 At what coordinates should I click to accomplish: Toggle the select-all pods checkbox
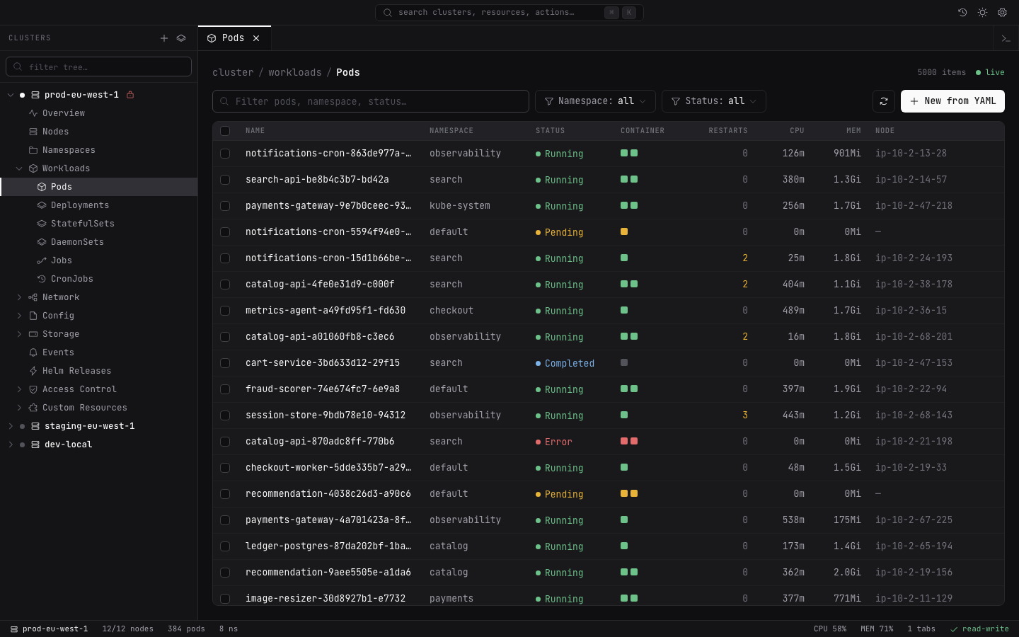click(225, 131)
